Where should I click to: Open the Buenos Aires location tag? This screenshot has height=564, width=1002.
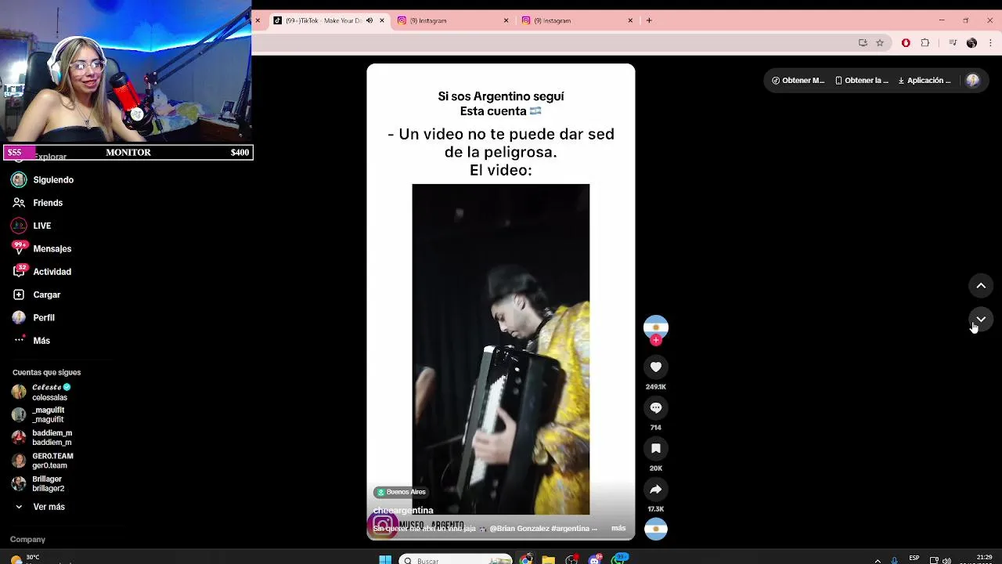click(401, 492)
